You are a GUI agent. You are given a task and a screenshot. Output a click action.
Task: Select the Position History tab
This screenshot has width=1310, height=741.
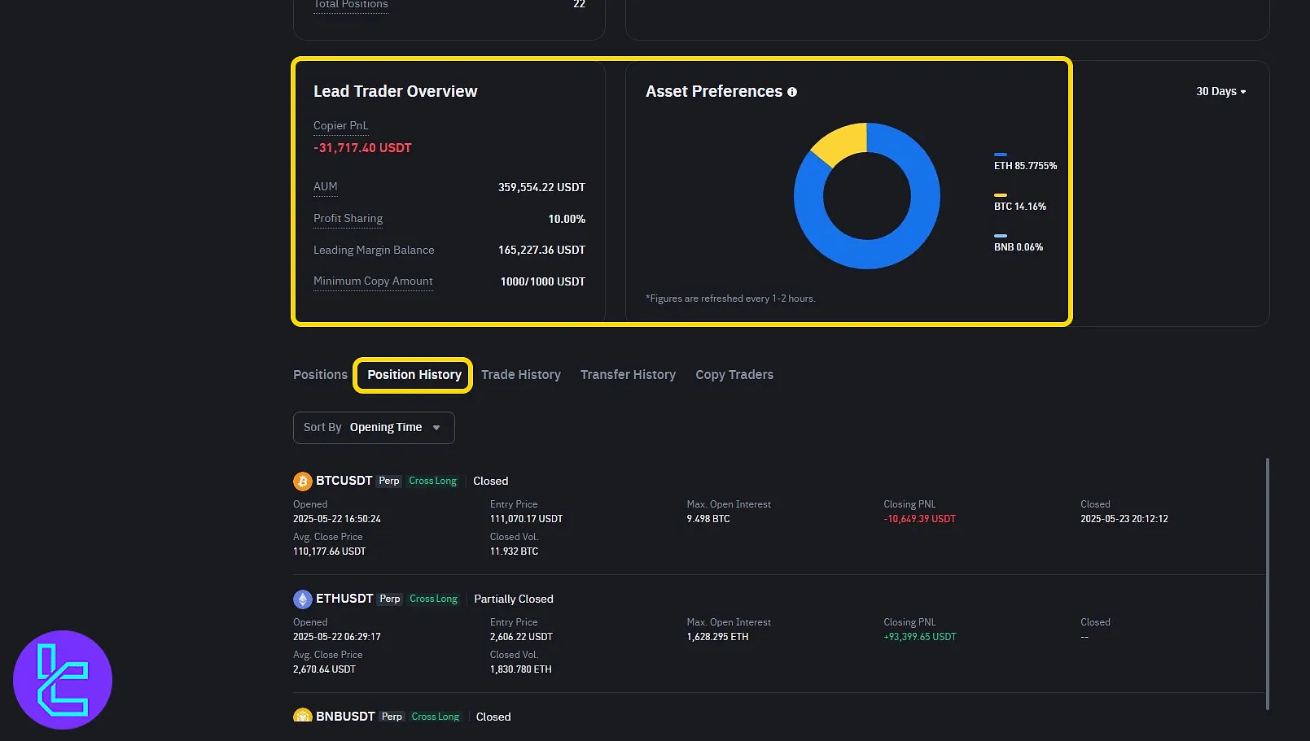[x=414, y=375]
